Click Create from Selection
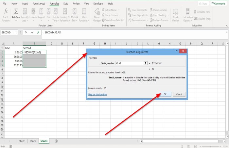Viewport: 229px width, 148px height. tap(113, 20)
